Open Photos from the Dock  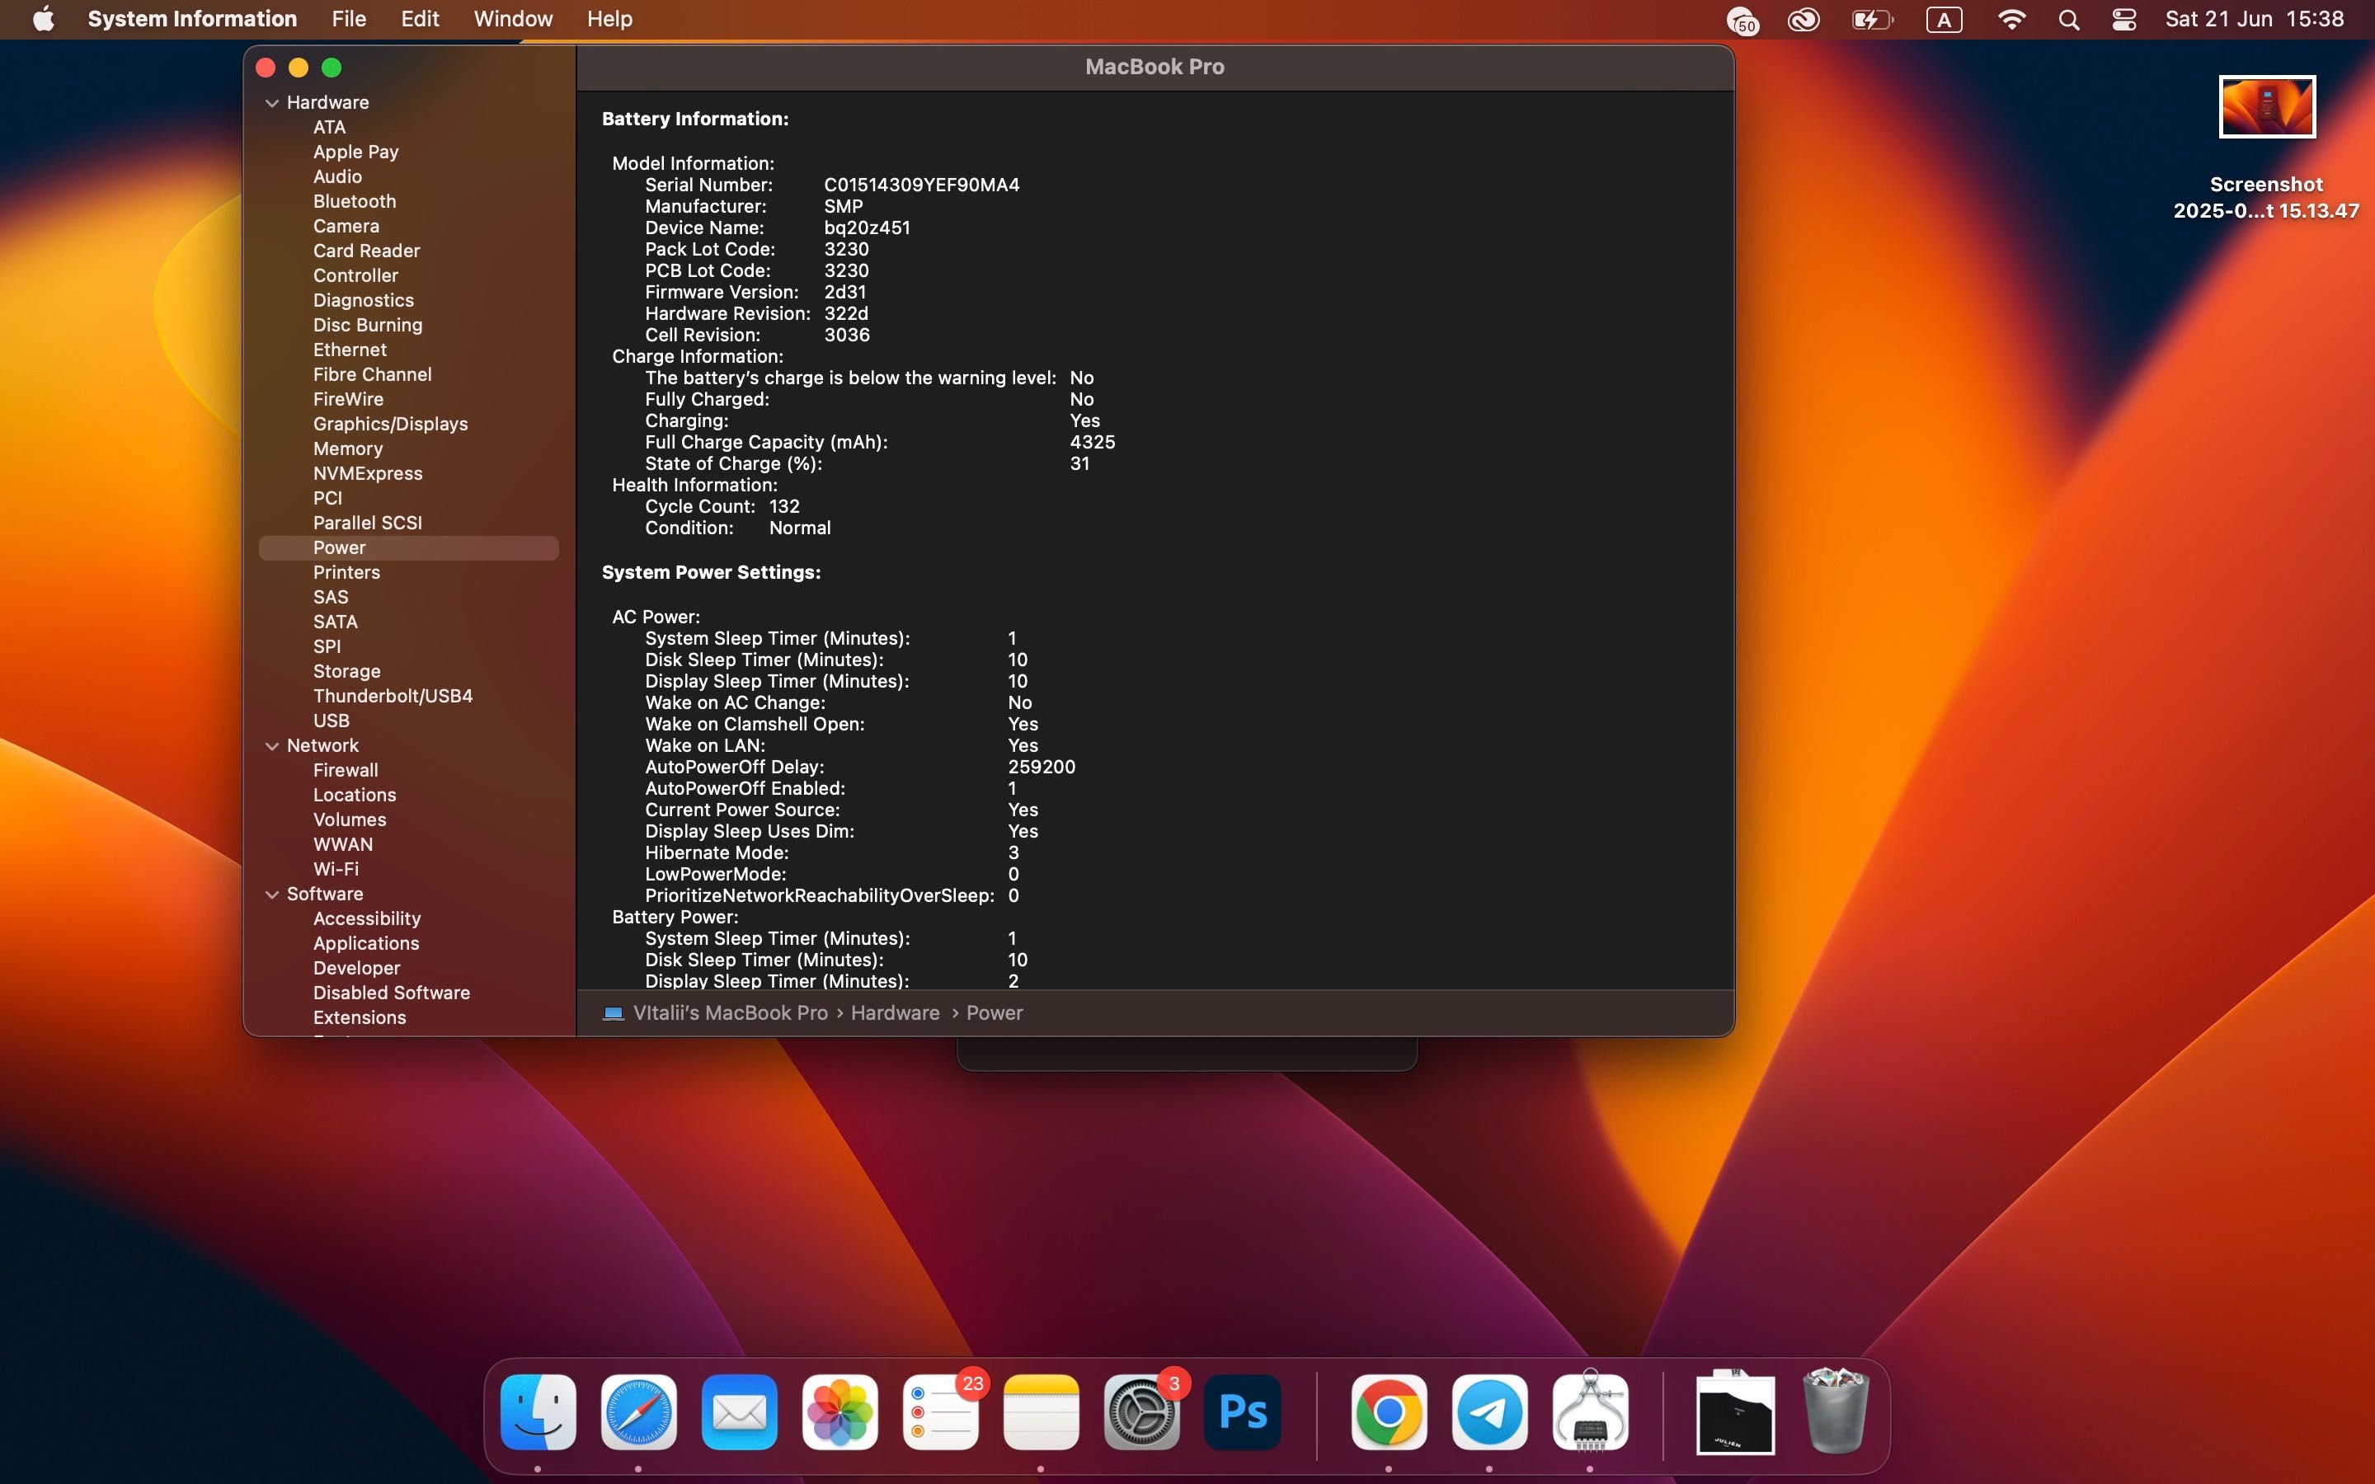(x=840, y=1412)
